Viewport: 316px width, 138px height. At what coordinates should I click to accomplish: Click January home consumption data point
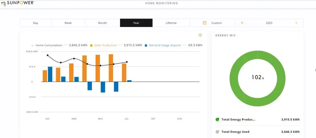(x=48, y=55)
